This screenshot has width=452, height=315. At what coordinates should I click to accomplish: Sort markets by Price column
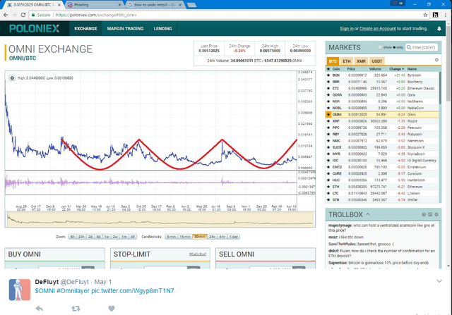[x=351, y=69]
